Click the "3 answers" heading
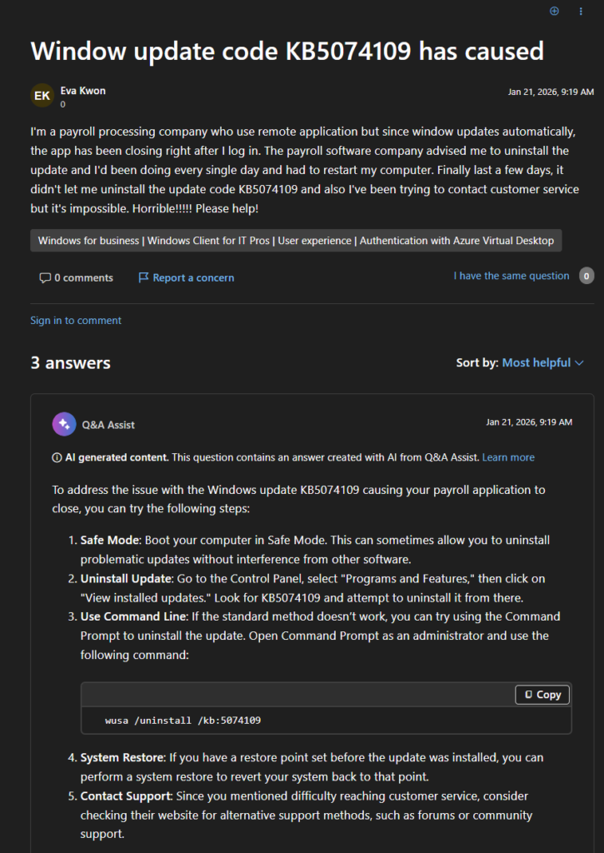Image resolution: width=604 pixels, height=853 pixels. coord(71,363)
